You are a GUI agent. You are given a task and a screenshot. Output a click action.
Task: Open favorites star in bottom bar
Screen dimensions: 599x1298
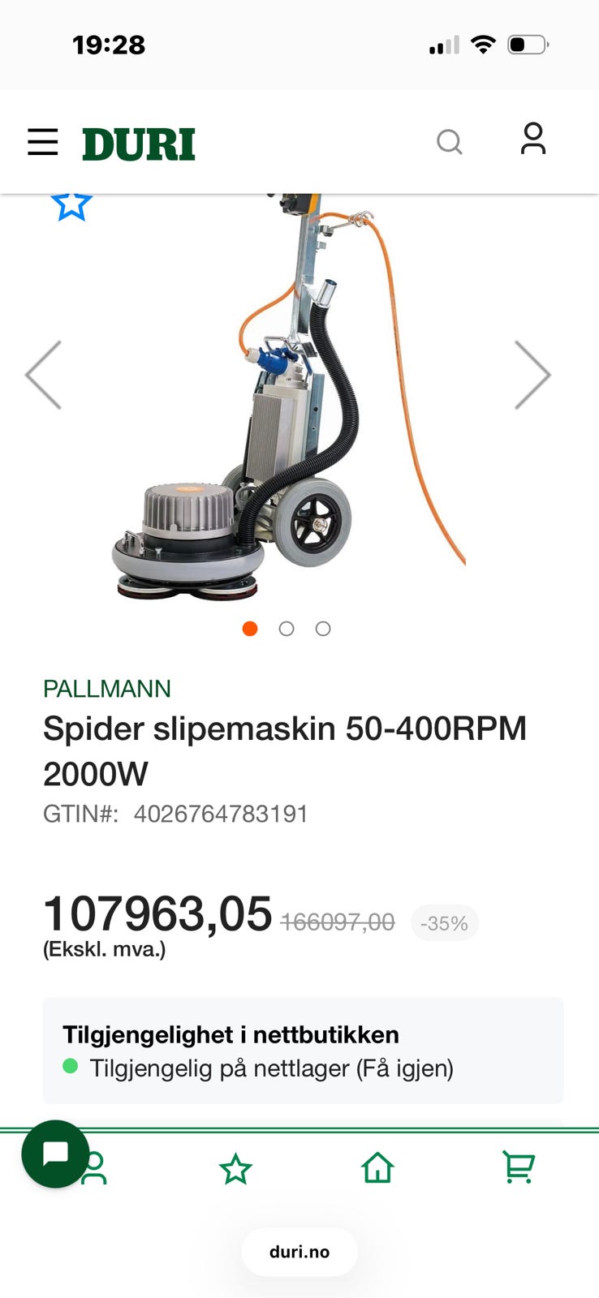pyautogui.click(x=235, y=1169)
